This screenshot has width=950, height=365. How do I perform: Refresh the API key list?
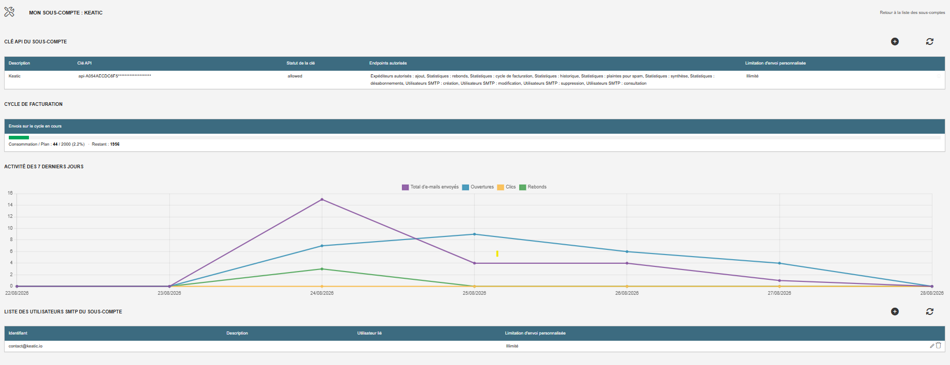click(929, 41)
